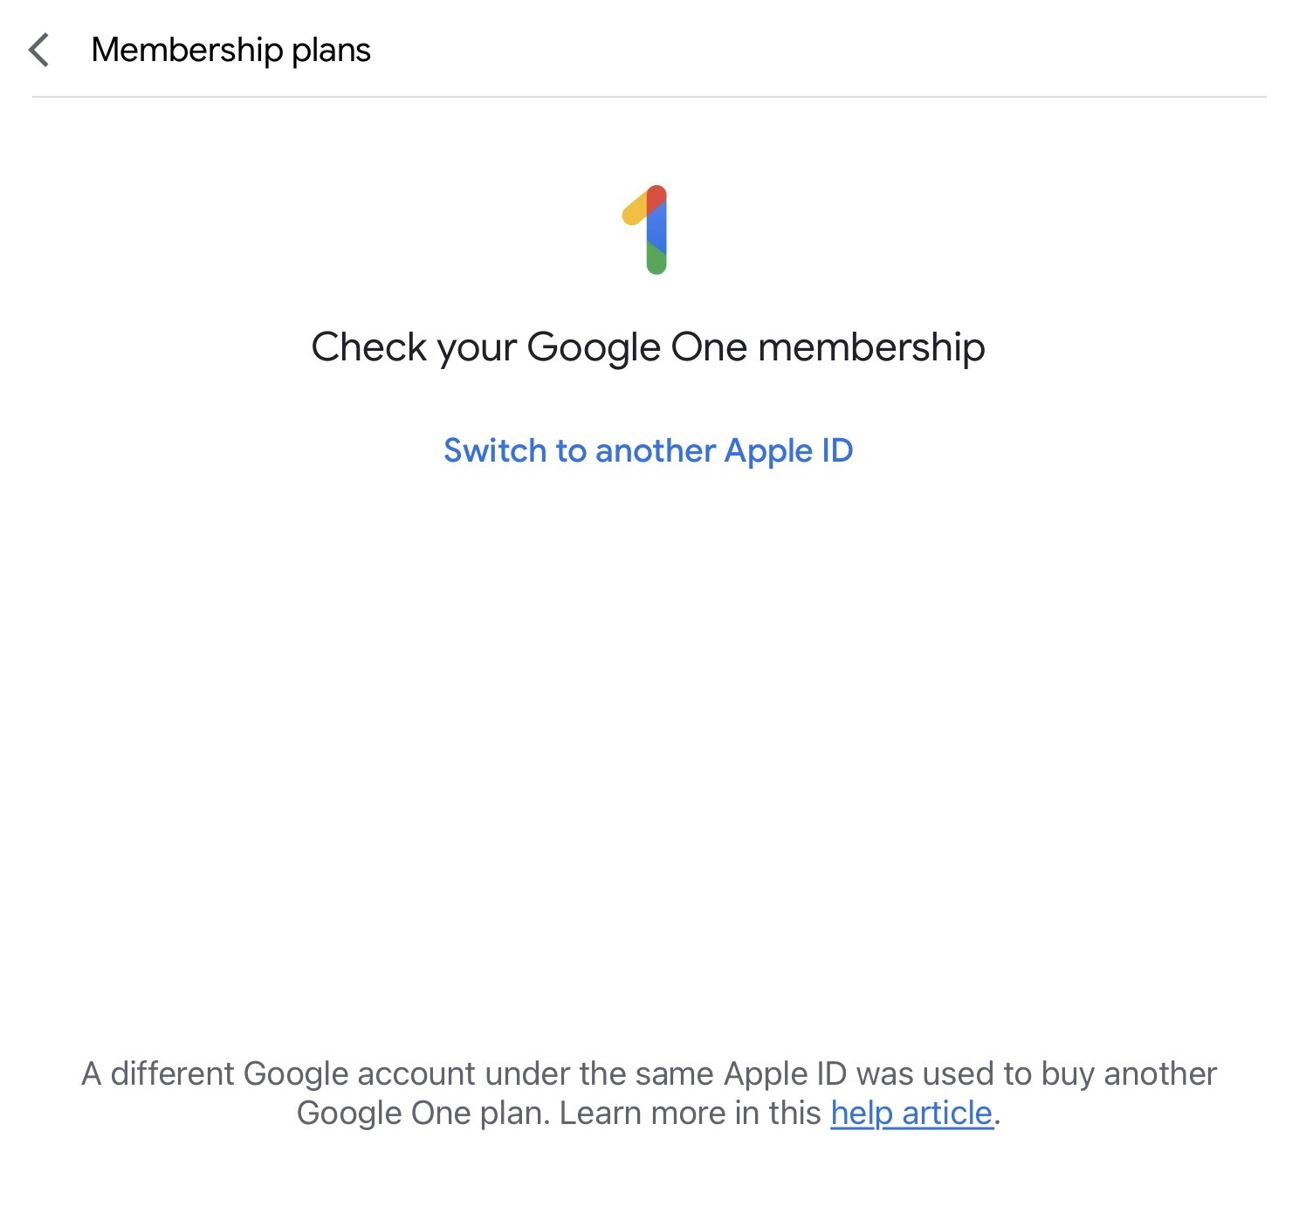Go back using the header chevron arrow
The image size is (1299, 1227).
point(39,51)
